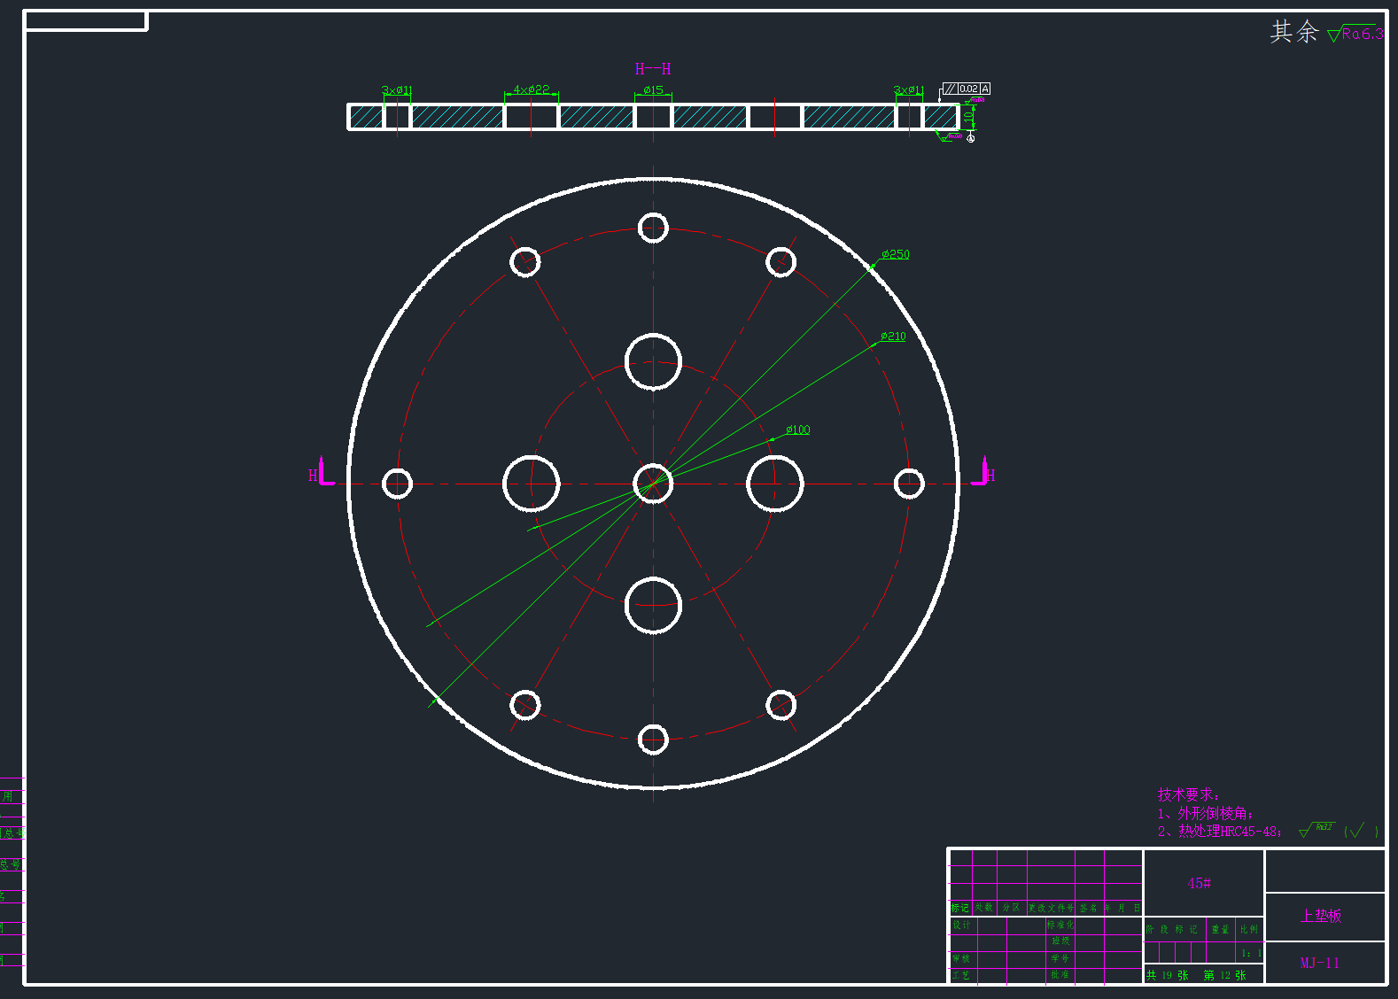Click the 共 19 张 sheet total
The image size is (1398, 999).
point(1168,975)
